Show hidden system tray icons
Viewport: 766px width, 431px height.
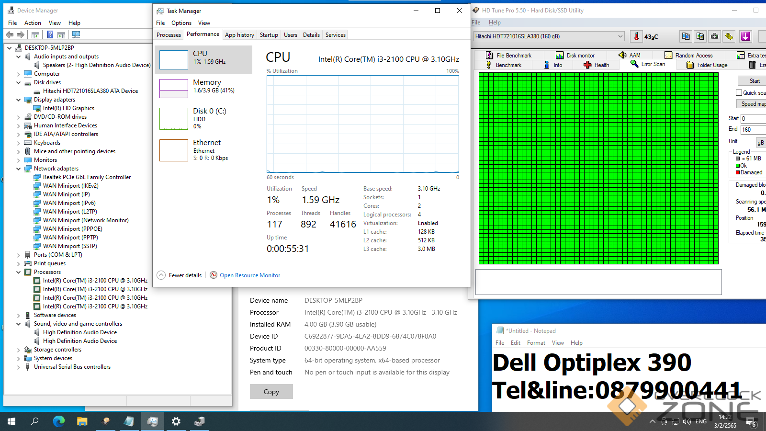pyautogui.click(x=652, y=421)
